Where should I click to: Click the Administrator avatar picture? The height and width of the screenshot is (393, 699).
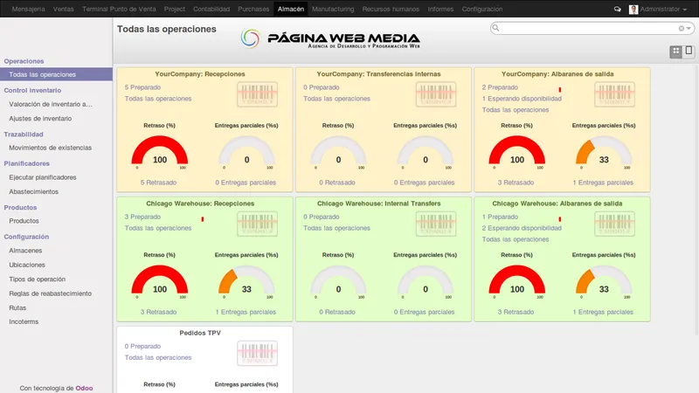(633, 10)
